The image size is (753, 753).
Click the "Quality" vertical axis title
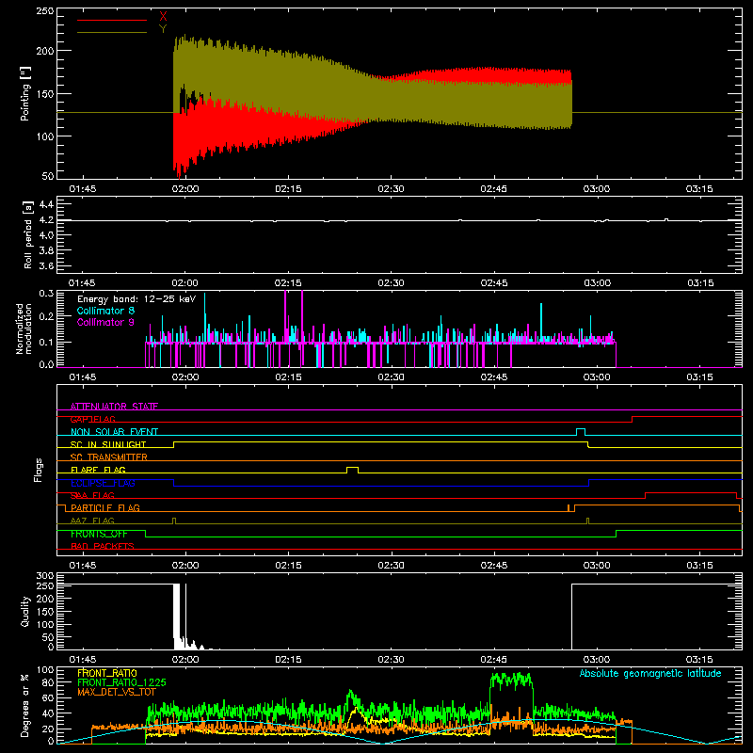(25, 611)
